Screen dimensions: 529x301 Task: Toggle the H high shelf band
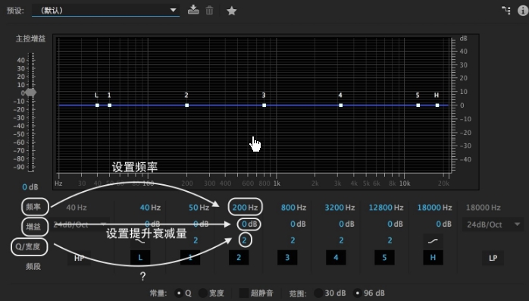(433, 258)
